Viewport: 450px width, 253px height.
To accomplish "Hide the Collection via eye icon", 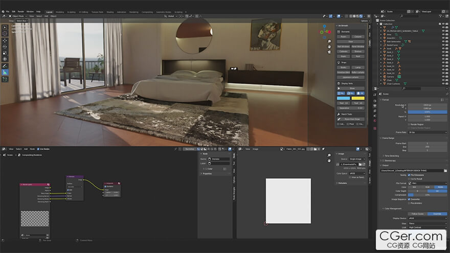I will pyautogui.click(x=443, y=24).
